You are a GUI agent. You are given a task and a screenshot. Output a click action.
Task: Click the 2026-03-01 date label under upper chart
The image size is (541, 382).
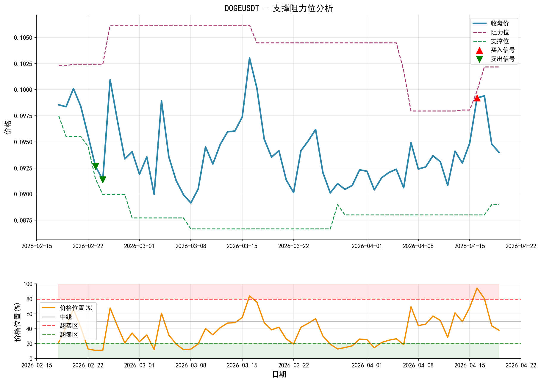139,246
